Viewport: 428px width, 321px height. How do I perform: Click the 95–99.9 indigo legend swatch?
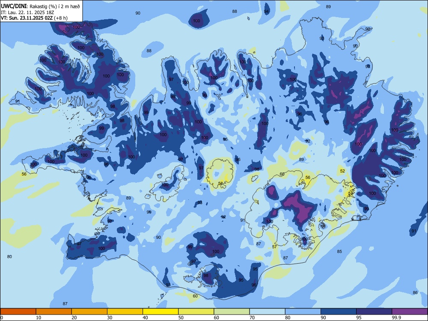pyautogui.click(x=374, y=312)
